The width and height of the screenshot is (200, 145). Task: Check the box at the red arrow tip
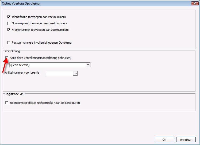[7, 58]
